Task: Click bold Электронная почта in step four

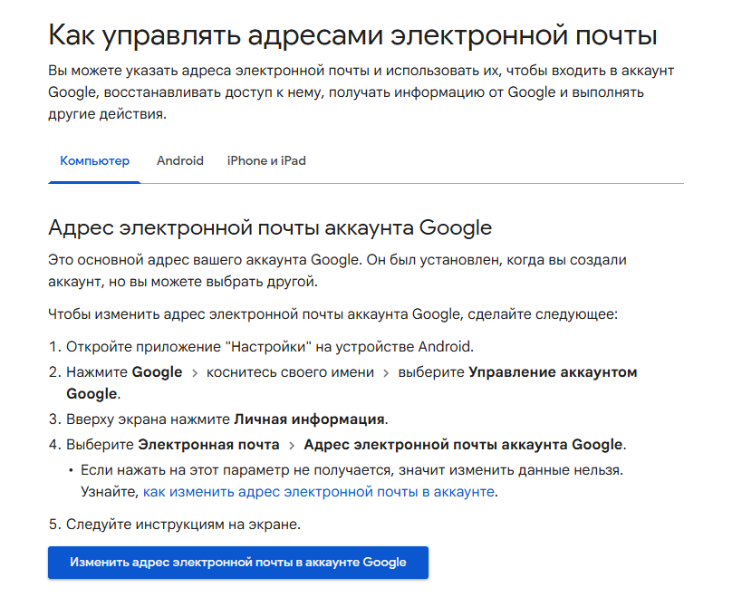Action: [208, 445]
